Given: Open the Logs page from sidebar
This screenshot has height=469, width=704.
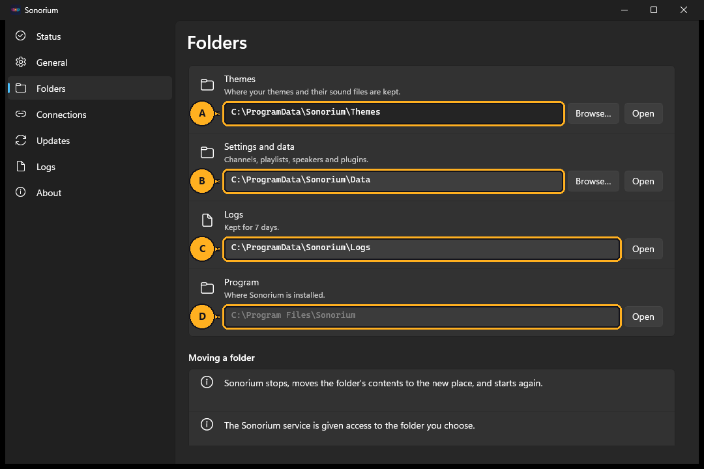Looking at the screenshot, I should click(x=90, y=167).
